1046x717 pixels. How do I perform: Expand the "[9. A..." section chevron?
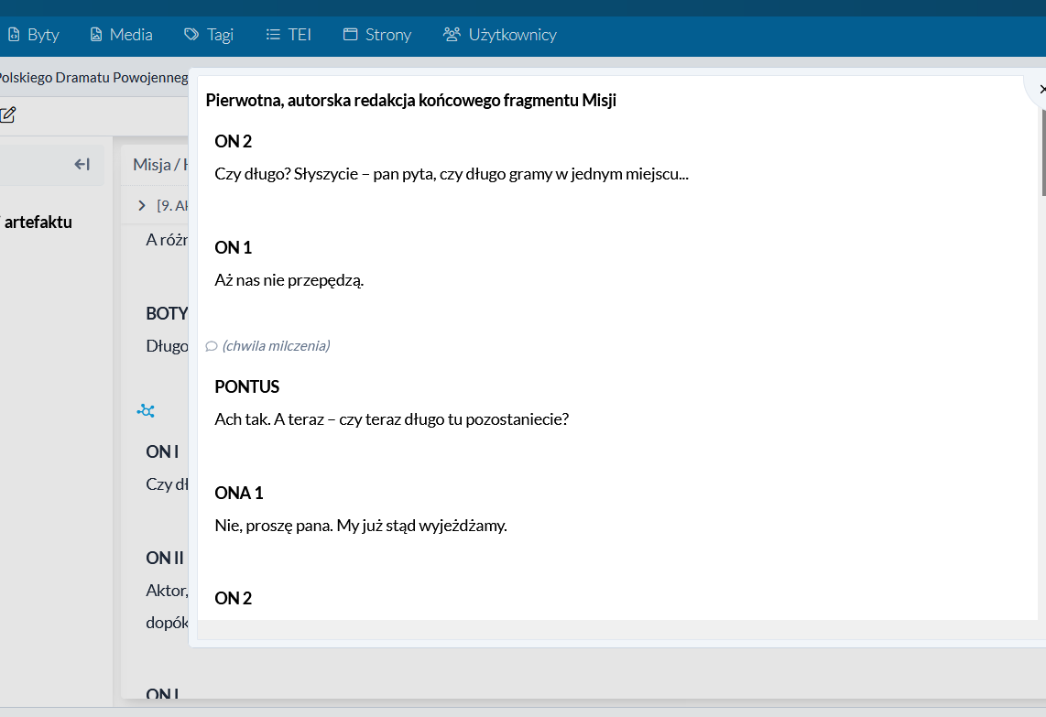[x=142, y=205]
